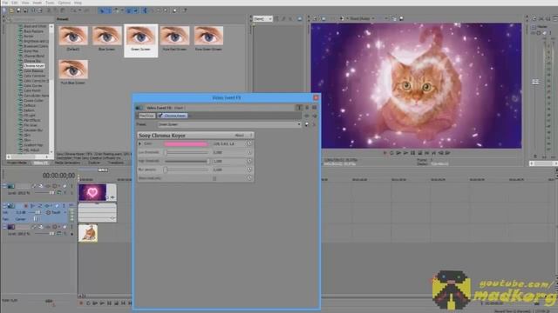Screen dimensions: 558x313
Task: Toggle the Chroma Keyer checkbox in the FX chain
Action: click(160, 116)
